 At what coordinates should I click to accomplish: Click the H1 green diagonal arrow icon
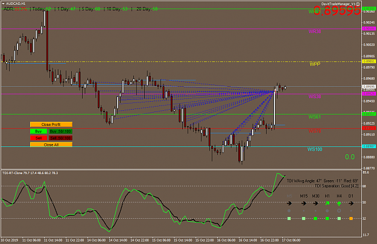[327, 204]
